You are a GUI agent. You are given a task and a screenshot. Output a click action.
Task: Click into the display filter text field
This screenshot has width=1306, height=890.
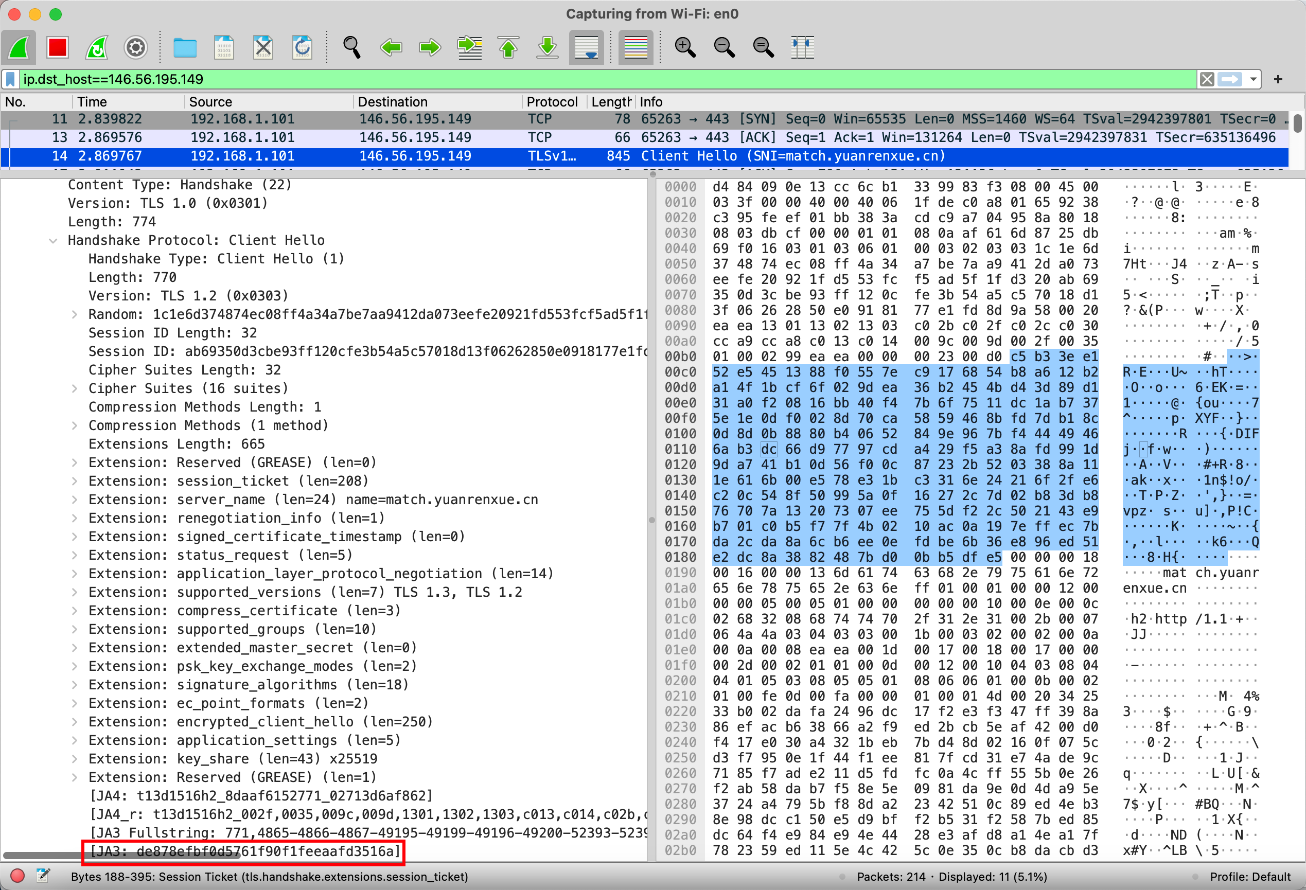pyautogui.click(x=562, y=79)
